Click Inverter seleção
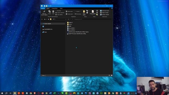169x95 pixels. [105, 15]
